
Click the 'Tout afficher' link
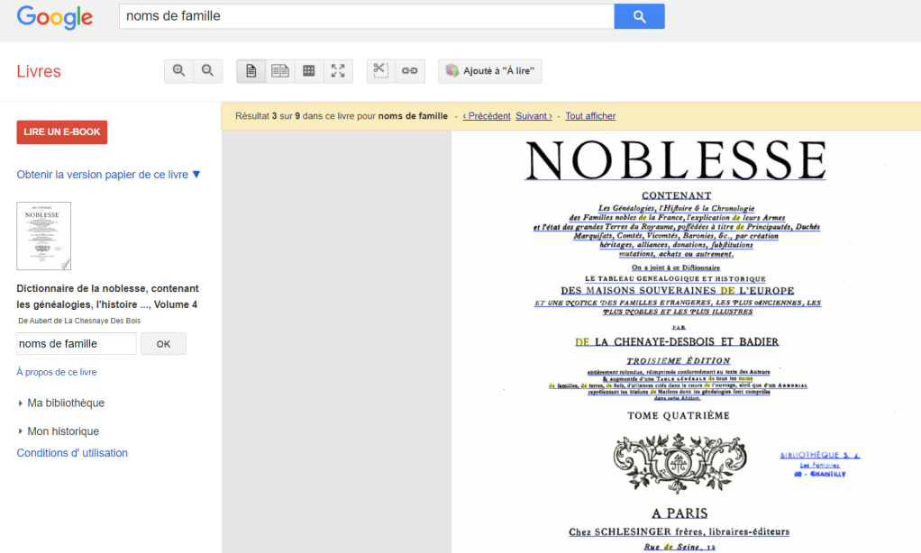pyautogui.click(x=590, y=116)
